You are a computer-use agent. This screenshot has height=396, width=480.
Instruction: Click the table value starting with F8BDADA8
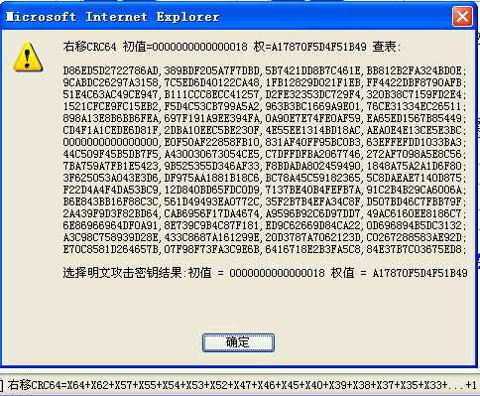pos(312,166)
